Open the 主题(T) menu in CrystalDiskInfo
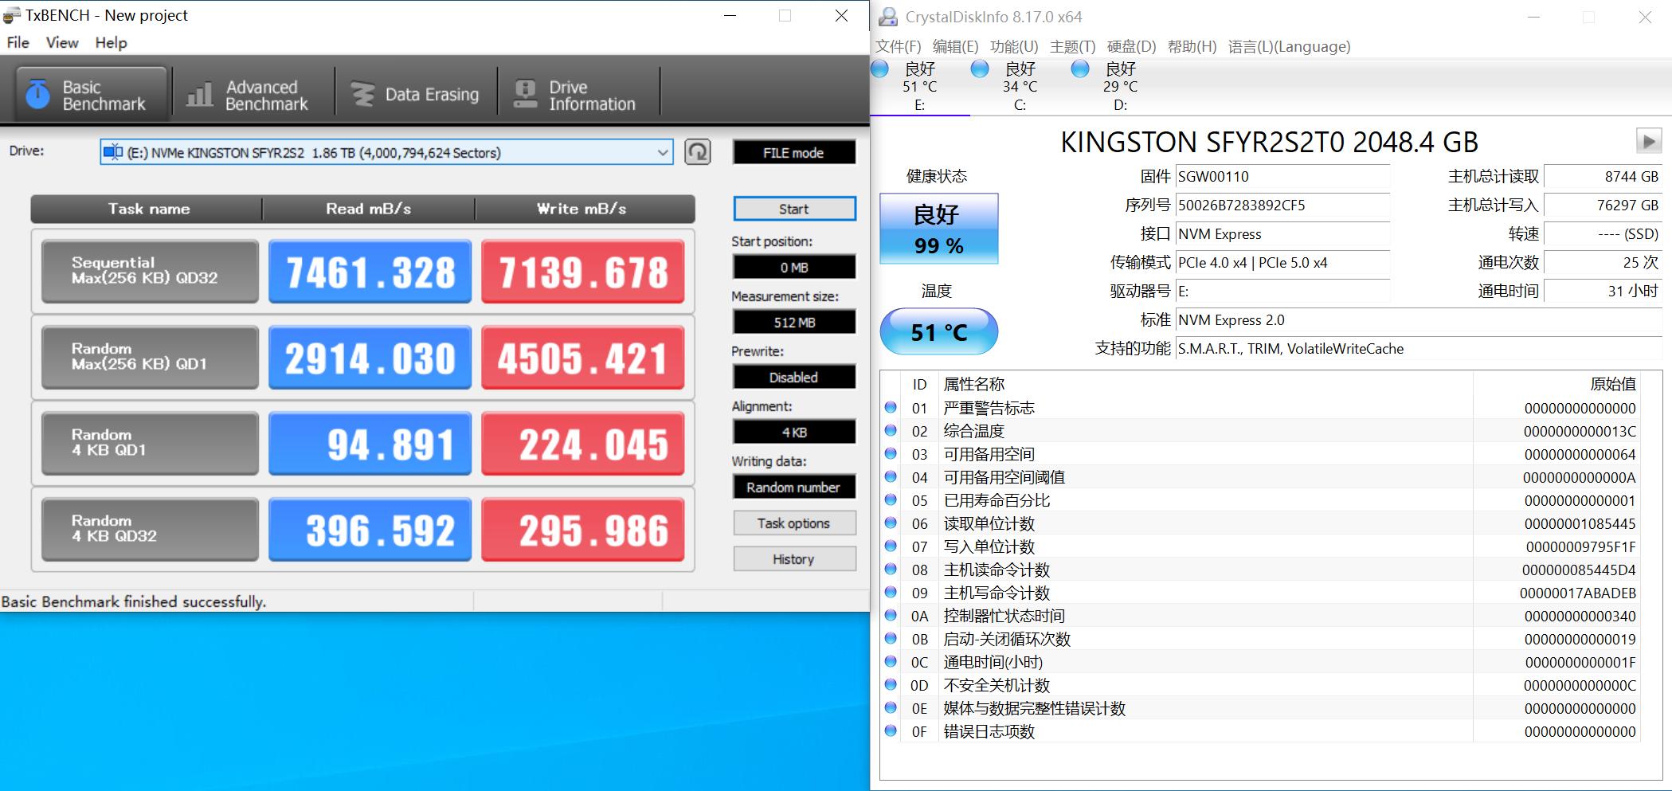The width and height of the screenshot is (1672, 791). (1073, 46)
